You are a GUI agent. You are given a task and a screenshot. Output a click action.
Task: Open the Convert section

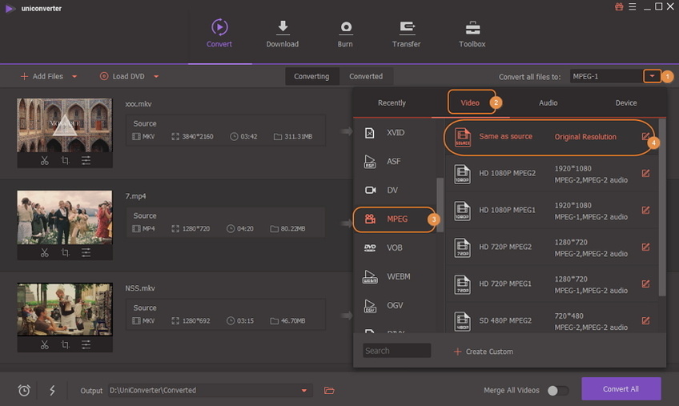point(219,33)
